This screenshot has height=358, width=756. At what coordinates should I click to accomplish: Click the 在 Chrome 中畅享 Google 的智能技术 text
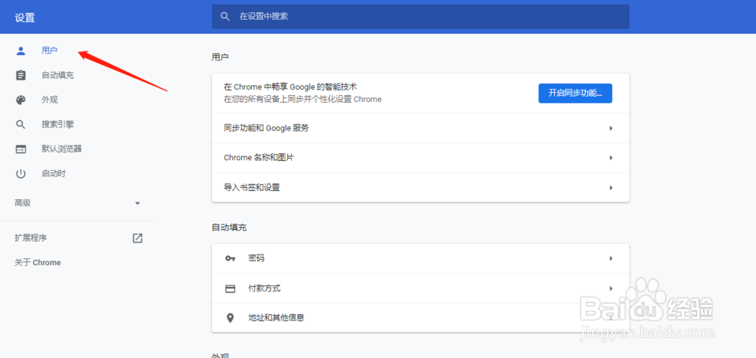pyautogui.click(x=290, y=87)
